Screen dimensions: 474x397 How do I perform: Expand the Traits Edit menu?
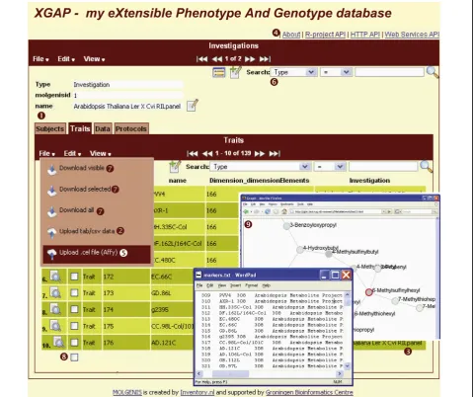pyautogui.click(x=72, y=153)
